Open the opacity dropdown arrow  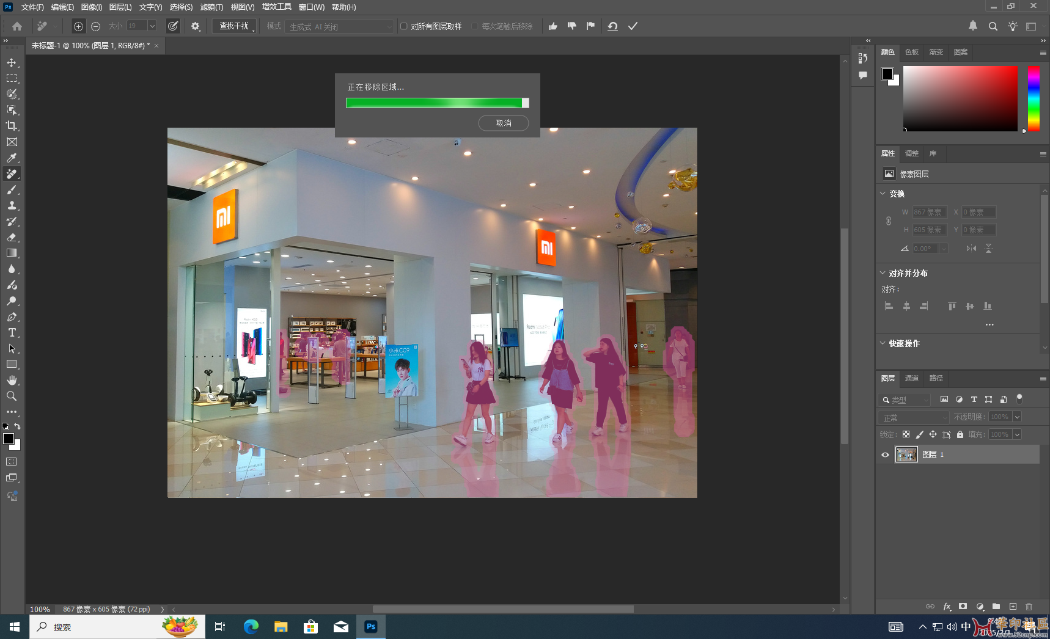coord(1017,417)
